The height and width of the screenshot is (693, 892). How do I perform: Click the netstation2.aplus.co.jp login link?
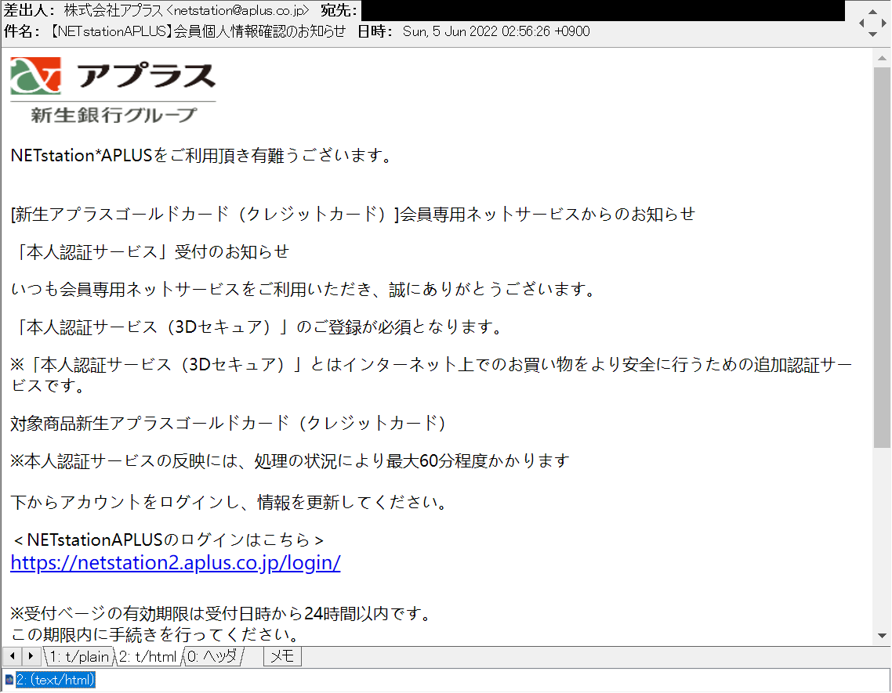[x=174, y=562]
